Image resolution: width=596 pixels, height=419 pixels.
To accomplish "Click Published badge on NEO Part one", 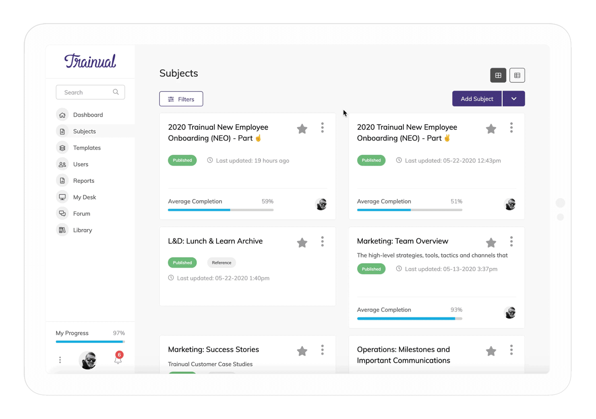I will pos(182,160).
